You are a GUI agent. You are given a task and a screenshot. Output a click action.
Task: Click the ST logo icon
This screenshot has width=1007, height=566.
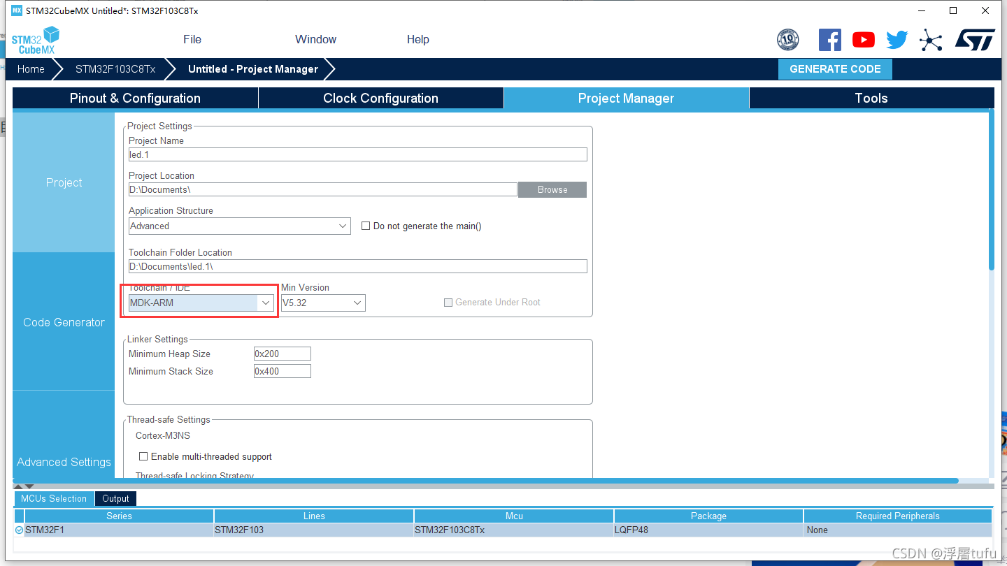click(975, 40)
